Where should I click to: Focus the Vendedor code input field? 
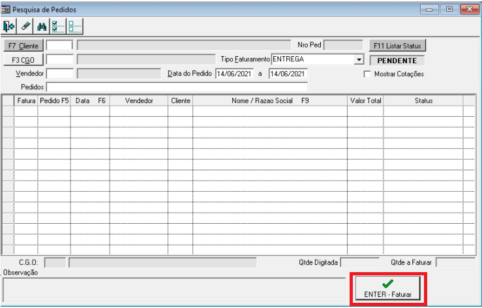(x=59, y=74)
